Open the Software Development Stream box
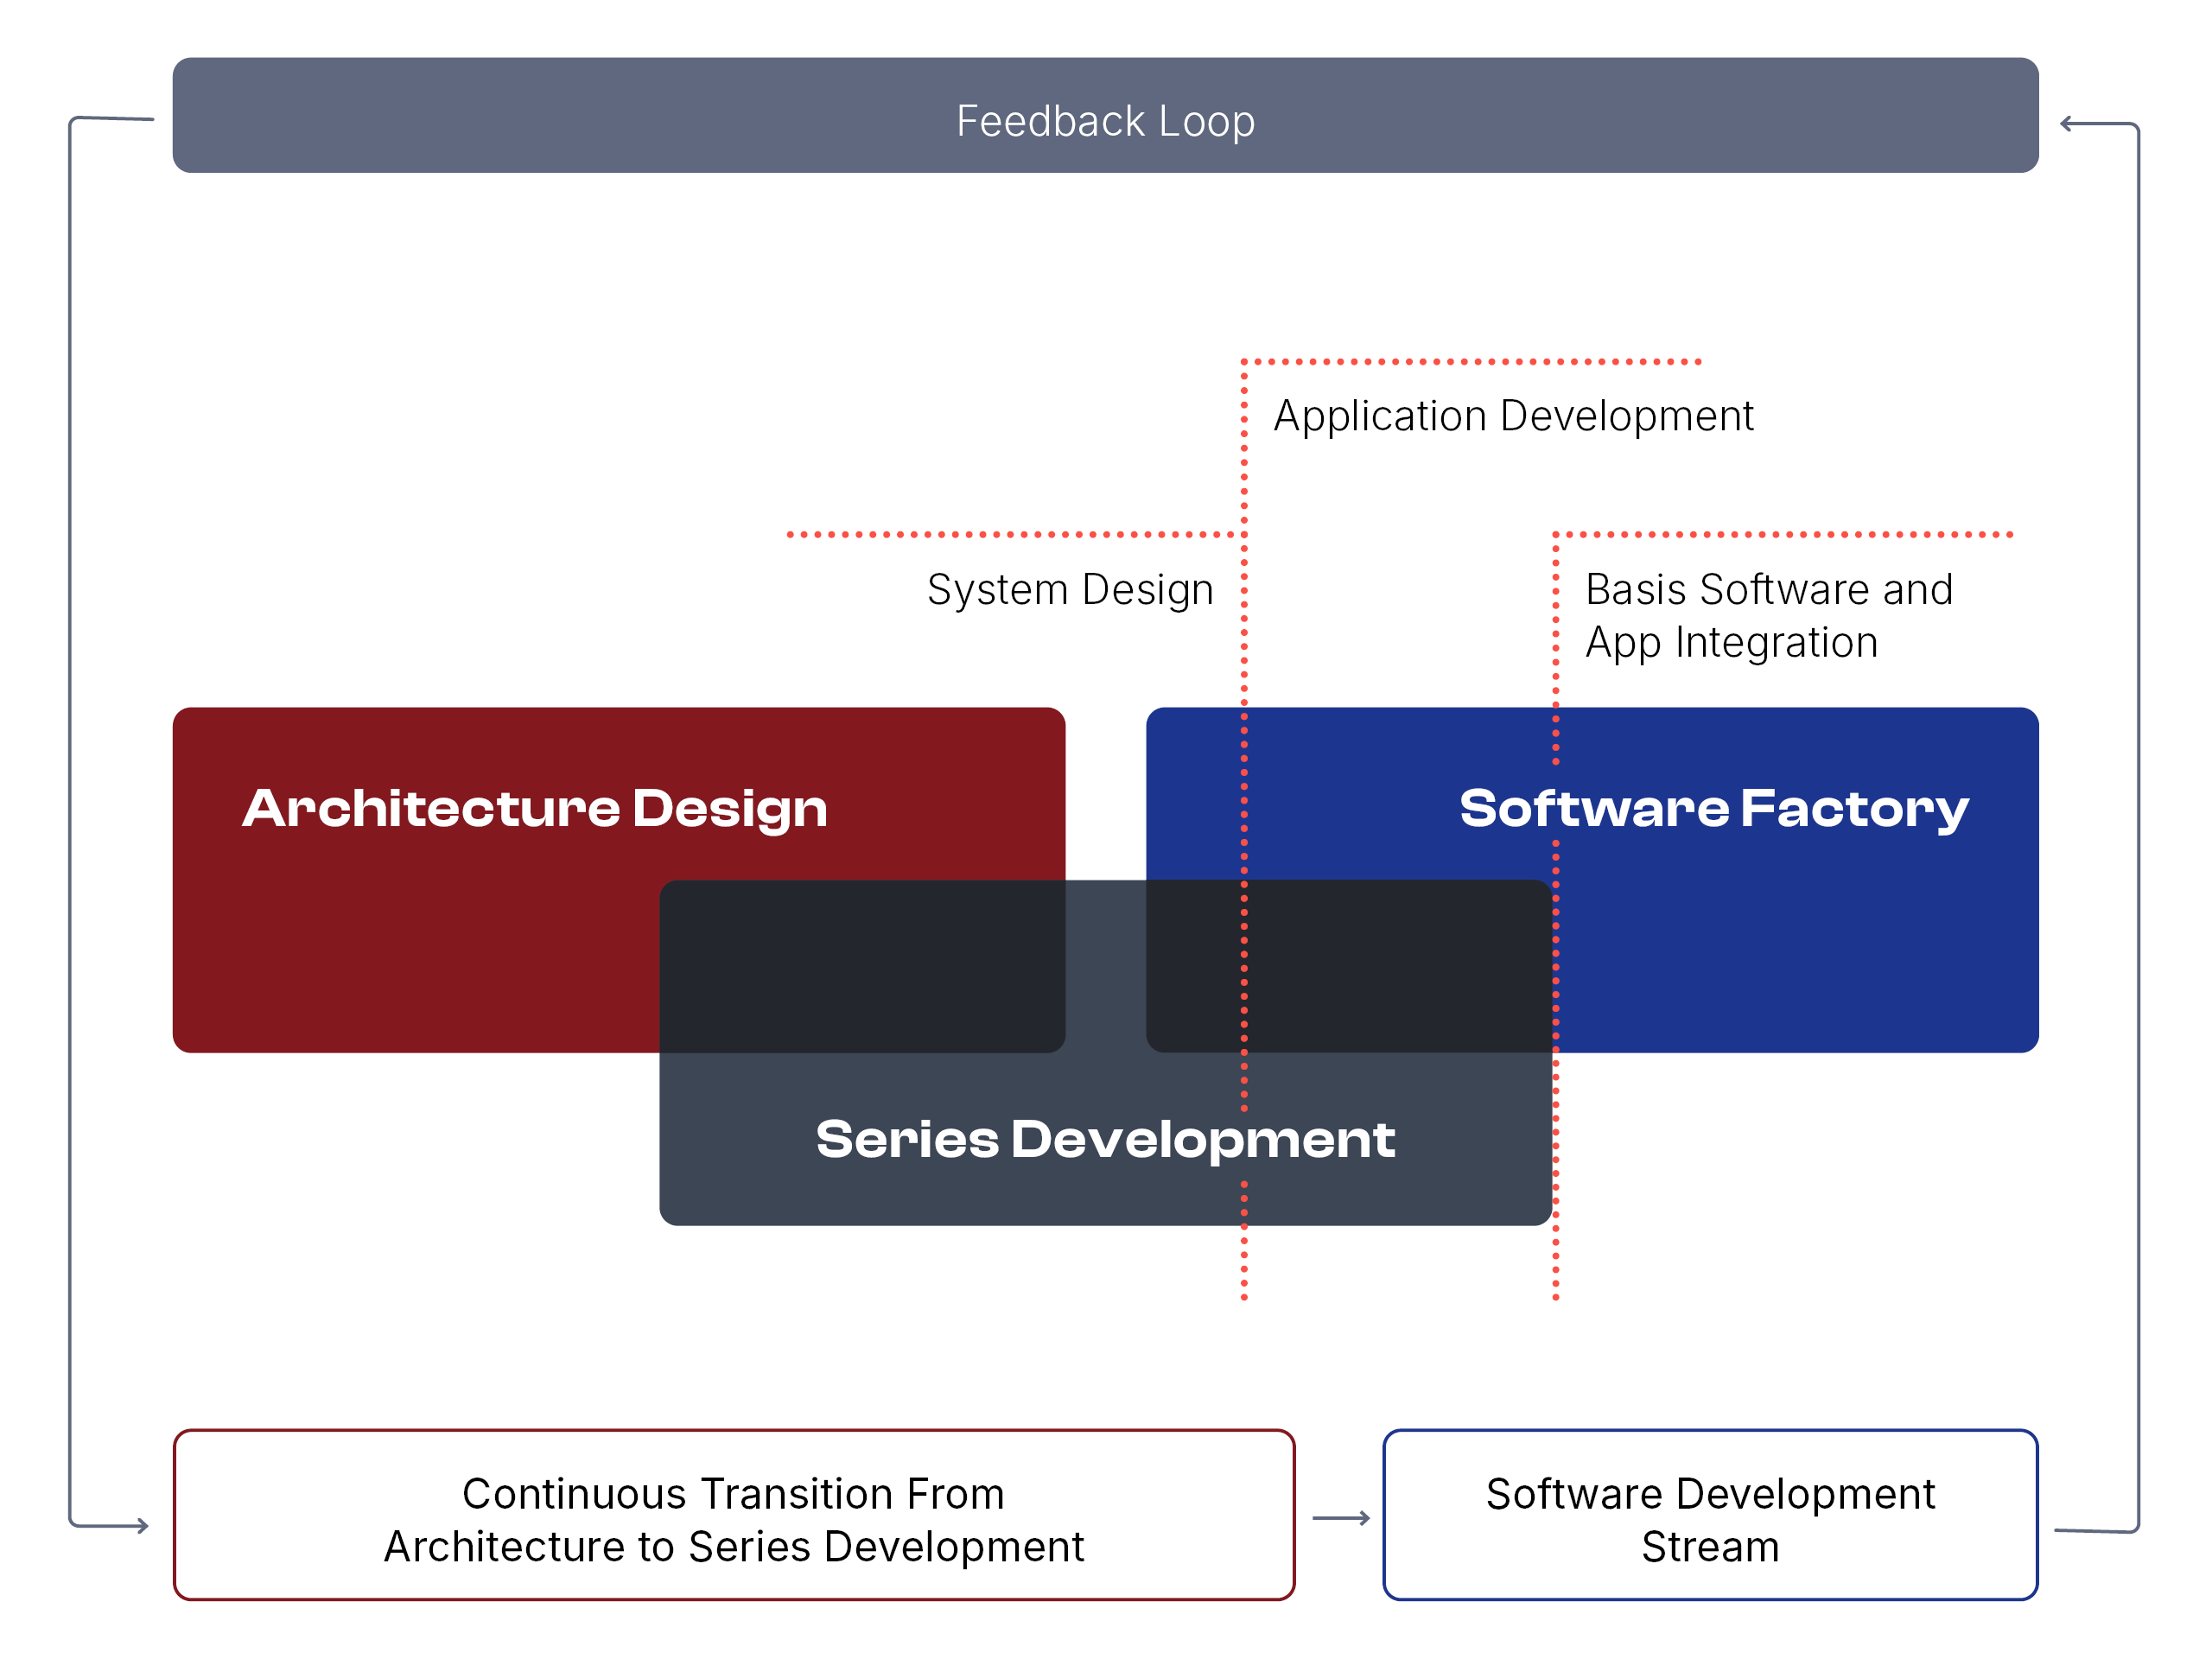Screen dimensions: 2212x1659 tap(1710, 1515)
